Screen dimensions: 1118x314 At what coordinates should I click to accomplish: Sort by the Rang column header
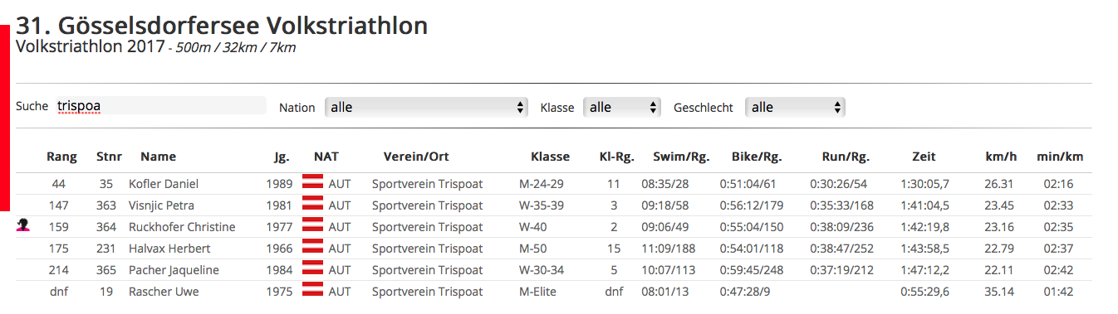pos(61,156)
